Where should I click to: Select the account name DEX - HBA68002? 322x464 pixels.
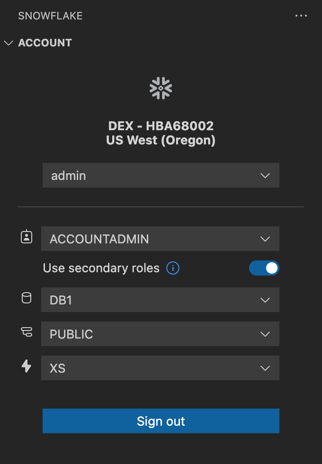161,126
